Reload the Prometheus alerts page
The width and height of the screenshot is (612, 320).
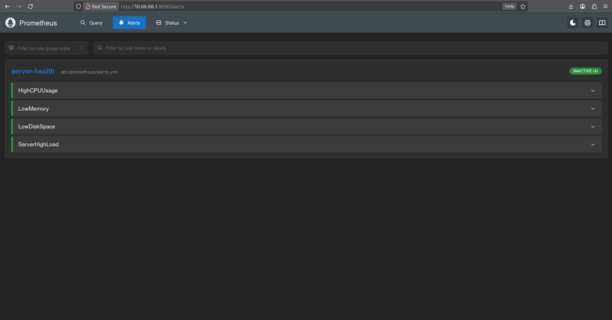30,6
